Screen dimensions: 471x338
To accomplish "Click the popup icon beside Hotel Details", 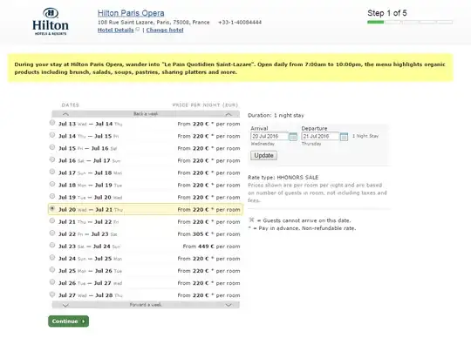I will [138, 30].
